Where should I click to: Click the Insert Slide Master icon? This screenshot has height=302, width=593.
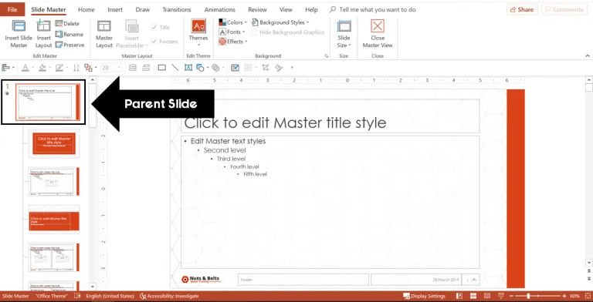click(19, 34)
